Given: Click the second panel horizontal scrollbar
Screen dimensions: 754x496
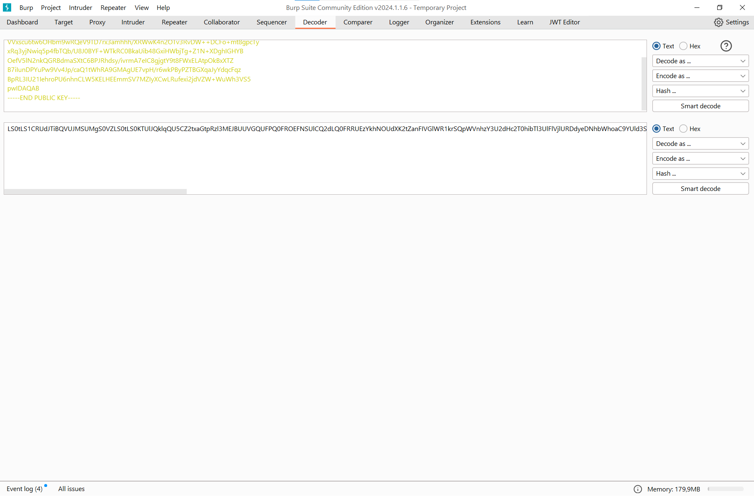Looking at the screenshot, I should (95, 191).
